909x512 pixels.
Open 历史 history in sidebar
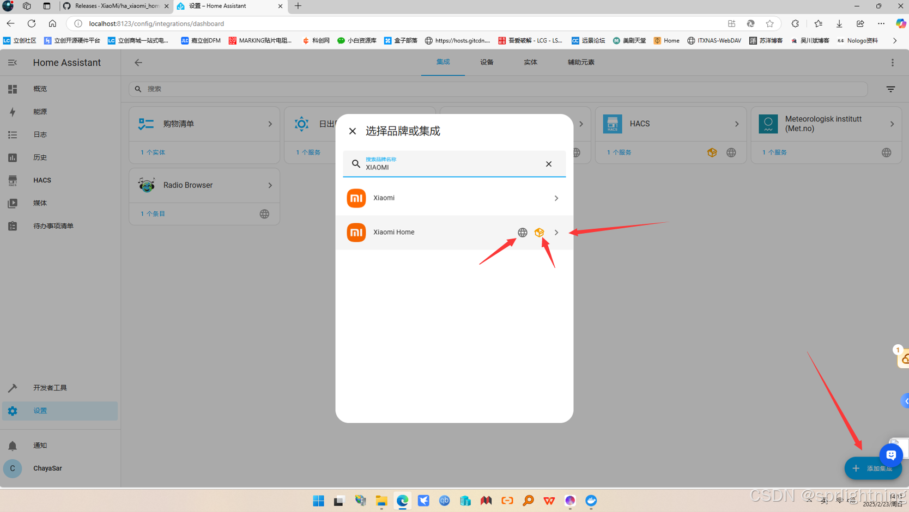point(60,157)
